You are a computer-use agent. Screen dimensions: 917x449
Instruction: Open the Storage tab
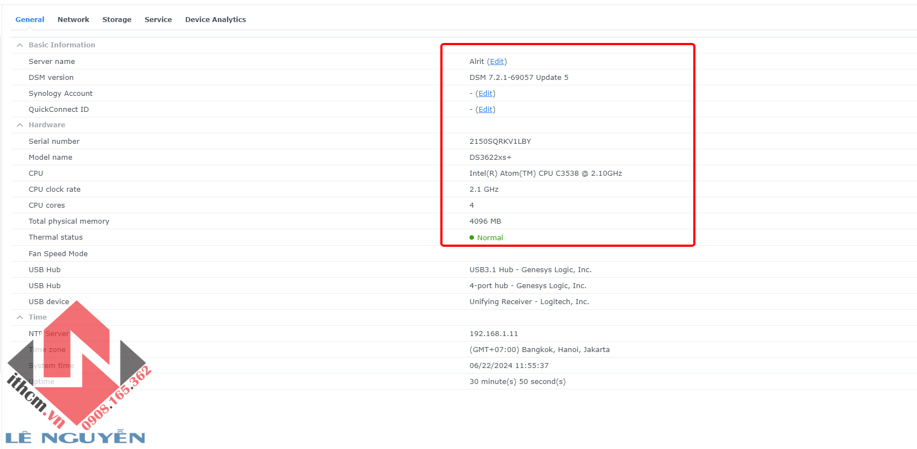tap(117, 19)
